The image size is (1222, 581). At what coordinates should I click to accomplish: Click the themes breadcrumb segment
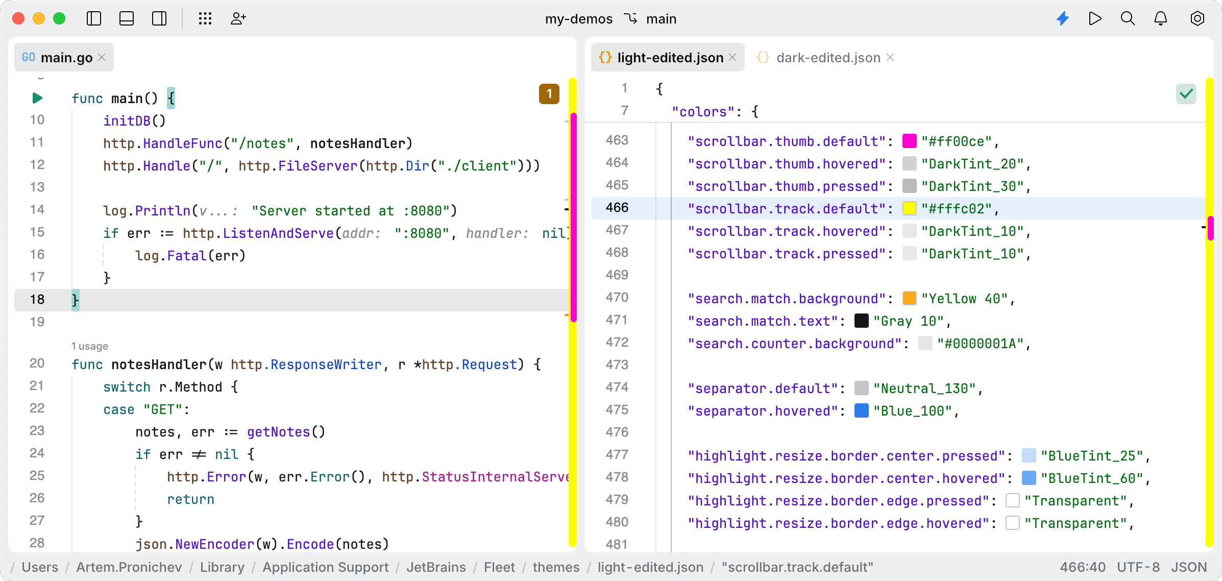(x=556, y=567)
